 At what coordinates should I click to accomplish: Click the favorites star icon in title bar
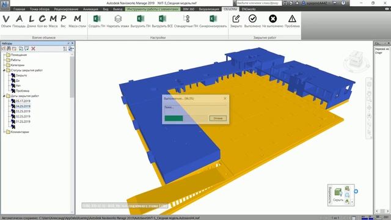pos(297,3)
